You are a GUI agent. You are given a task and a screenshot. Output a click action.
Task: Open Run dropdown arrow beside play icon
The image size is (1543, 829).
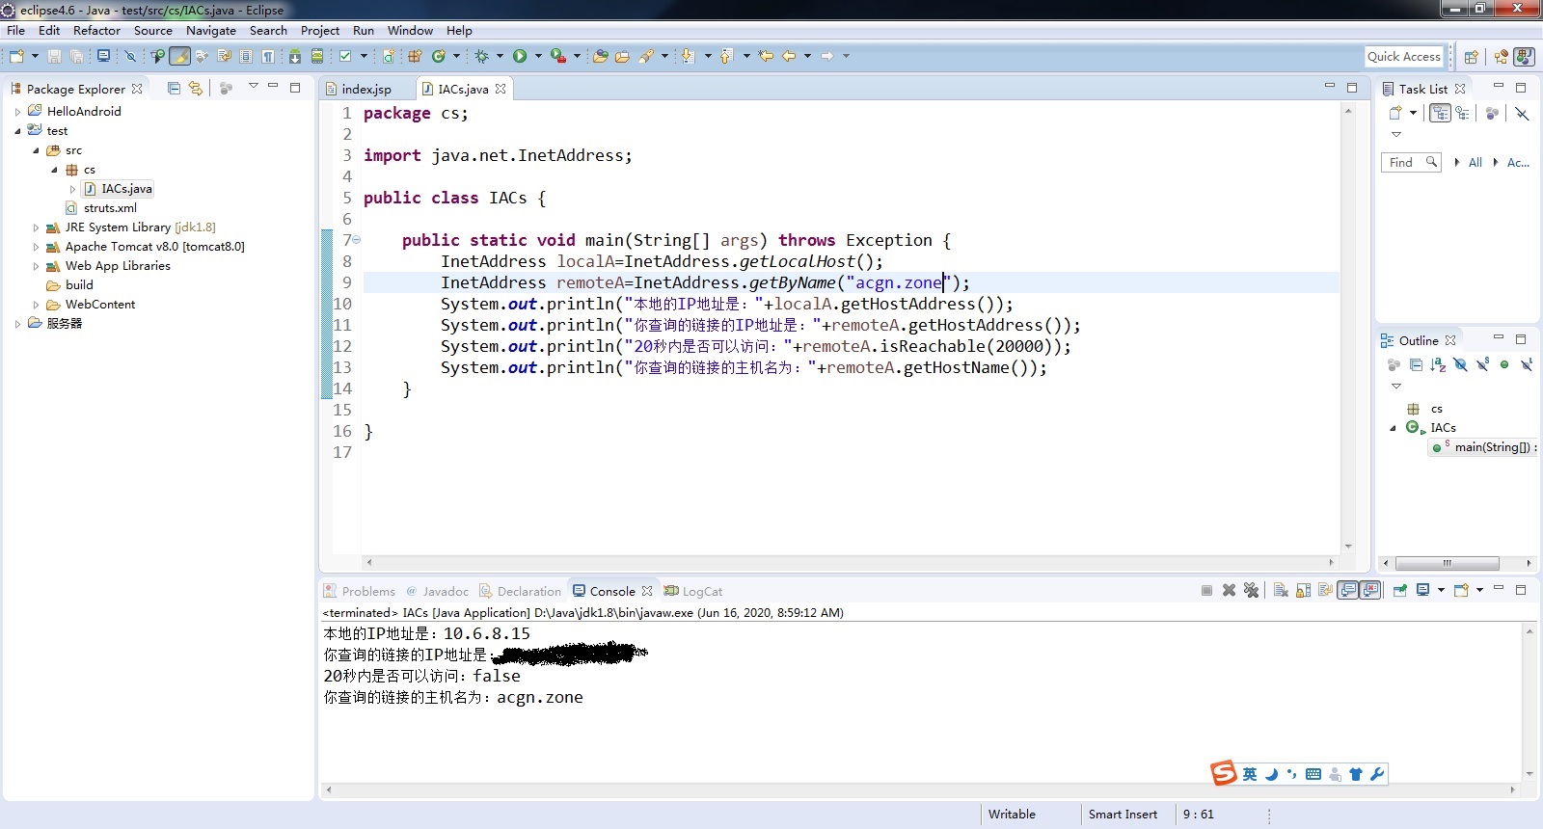coord(538,56)
